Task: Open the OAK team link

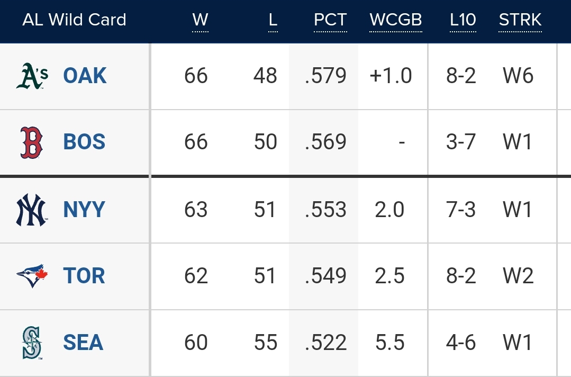Action: 85,76
